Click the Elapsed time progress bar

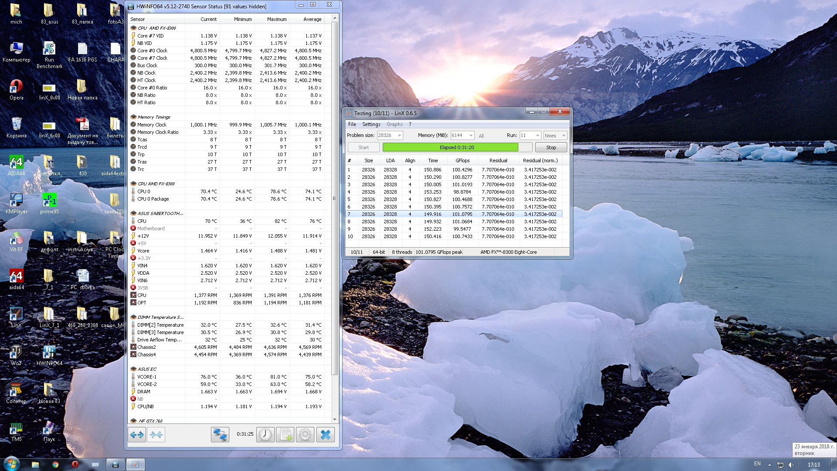457,147
